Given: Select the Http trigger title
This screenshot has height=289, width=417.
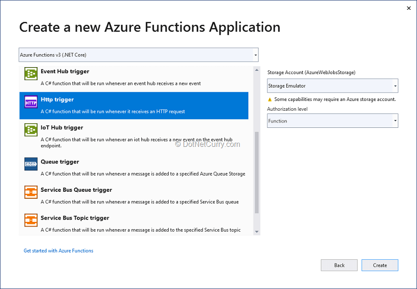Looking at the screenshot, I should pyautogui.click(x=57, y=100).
